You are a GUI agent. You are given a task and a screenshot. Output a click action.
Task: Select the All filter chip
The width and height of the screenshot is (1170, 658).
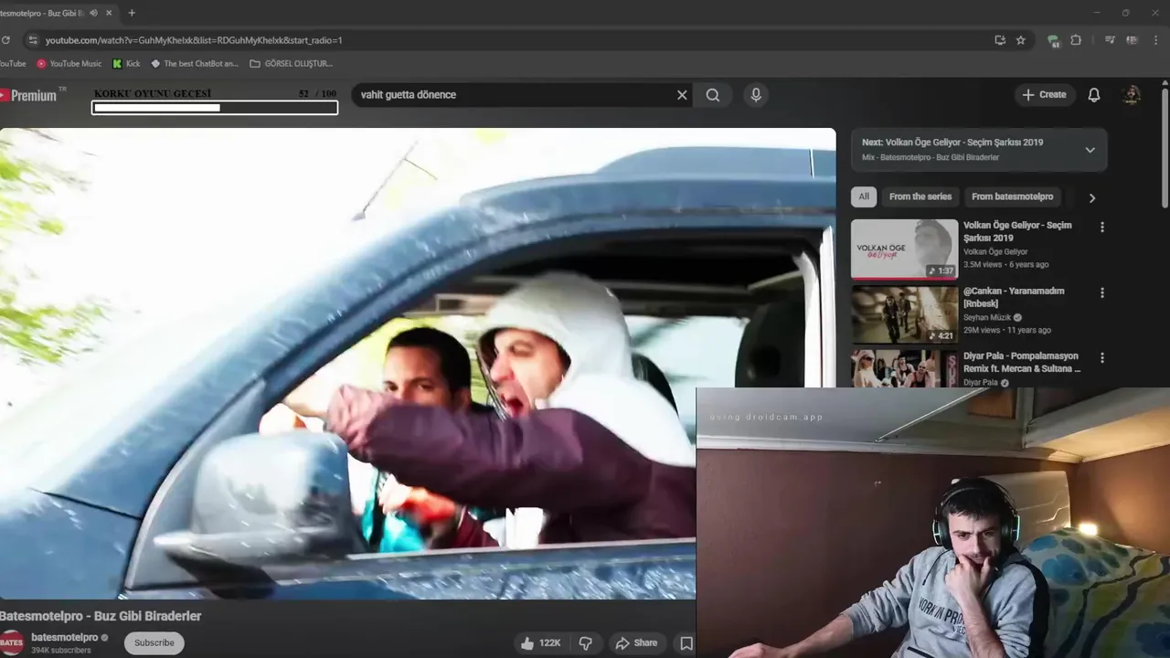pos(864,196)
